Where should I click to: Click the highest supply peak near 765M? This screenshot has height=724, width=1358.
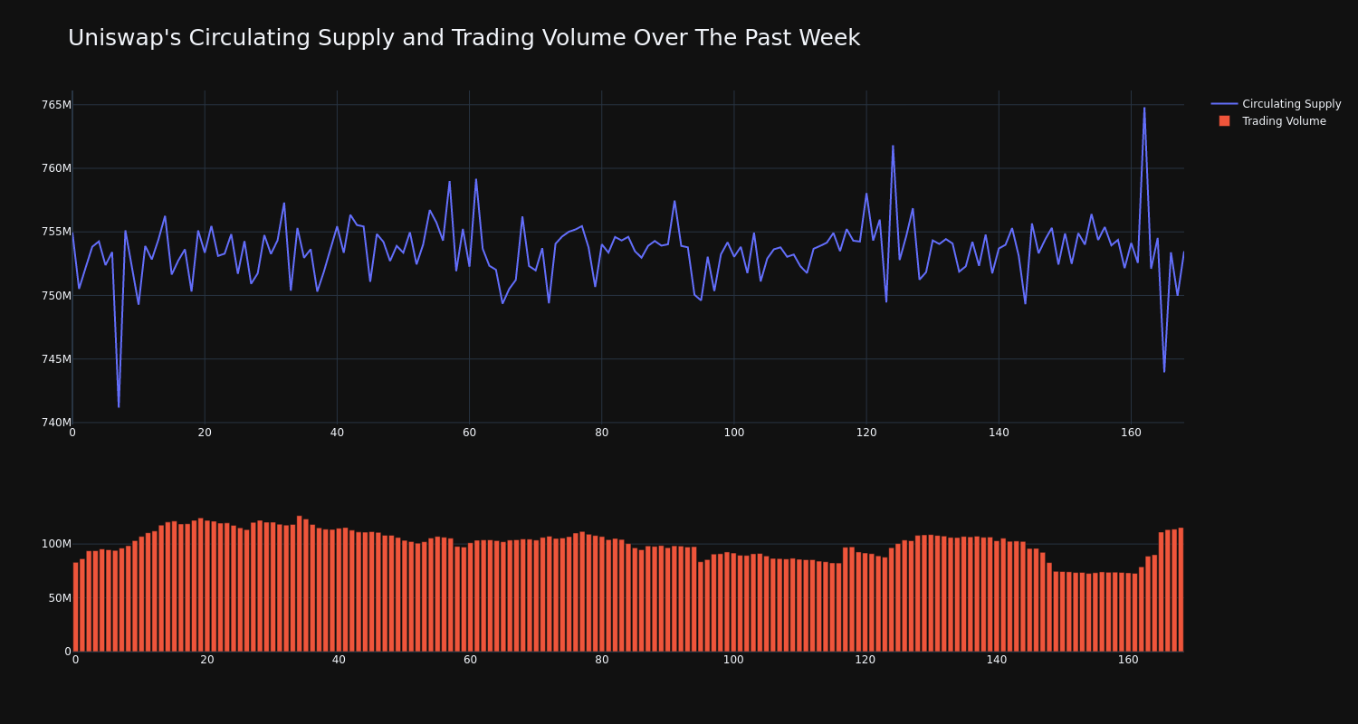[x=1144, y=109]
